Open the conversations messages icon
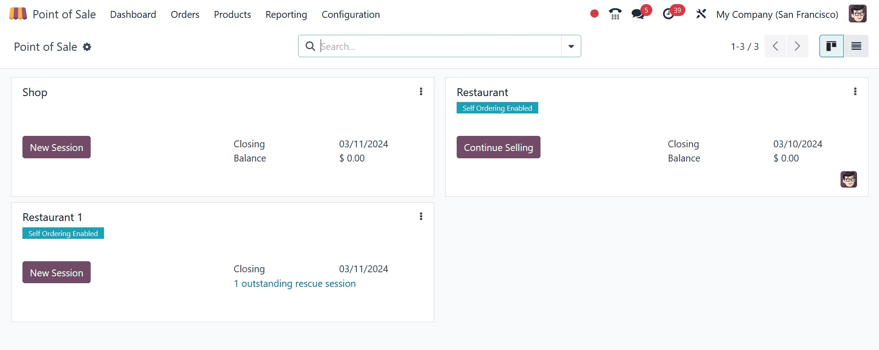 click(x=638, y=14)
